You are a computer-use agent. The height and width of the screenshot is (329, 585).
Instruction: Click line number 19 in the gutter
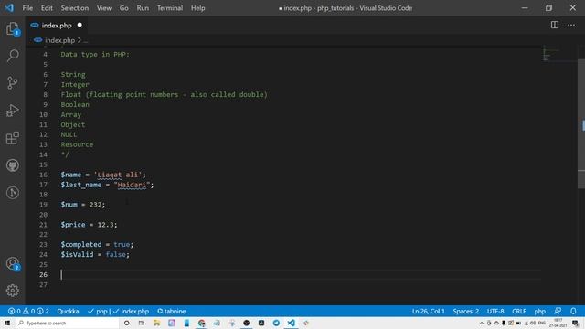point(43,205)
